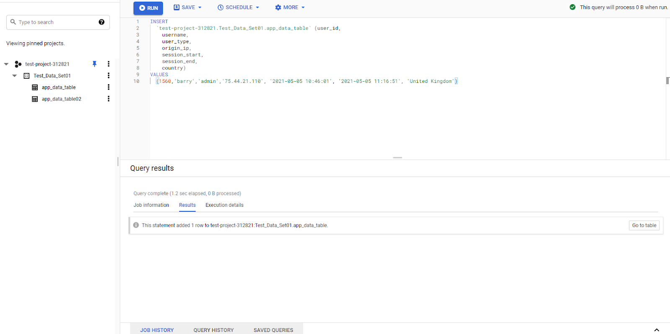
Task: Open the search help question mark icon
Action: point(101,22)
